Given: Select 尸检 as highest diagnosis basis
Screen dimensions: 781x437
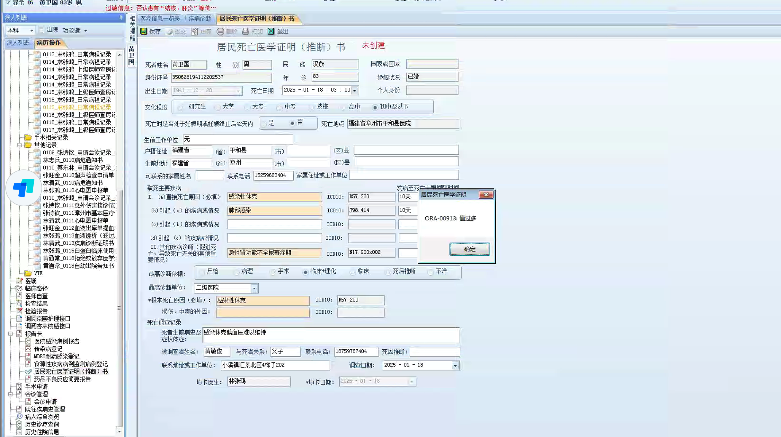Looking at the screenshot, I should pyautogui.click(x=202, y=272).
